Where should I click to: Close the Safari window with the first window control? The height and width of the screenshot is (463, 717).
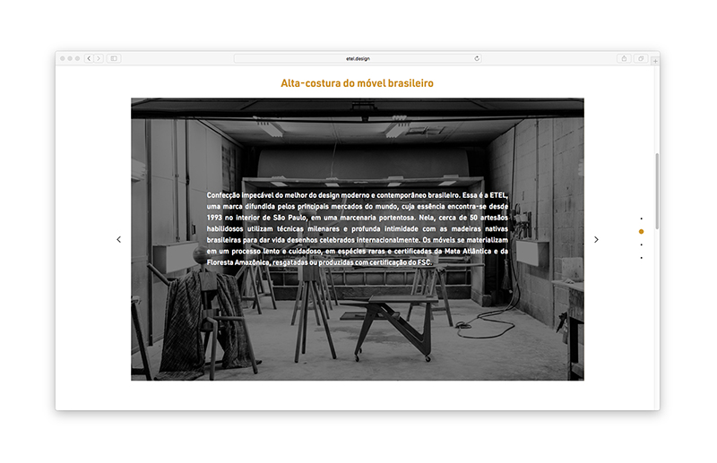point(63,58)
